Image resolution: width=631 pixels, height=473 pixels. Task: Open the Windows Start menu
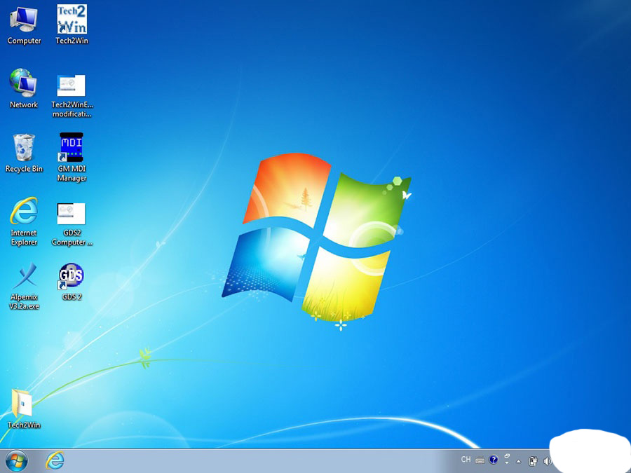(x=17, y=461)
